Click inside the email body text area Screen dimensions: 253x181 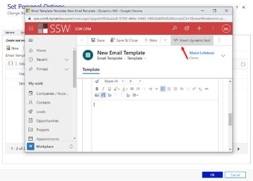click(159, 122)
